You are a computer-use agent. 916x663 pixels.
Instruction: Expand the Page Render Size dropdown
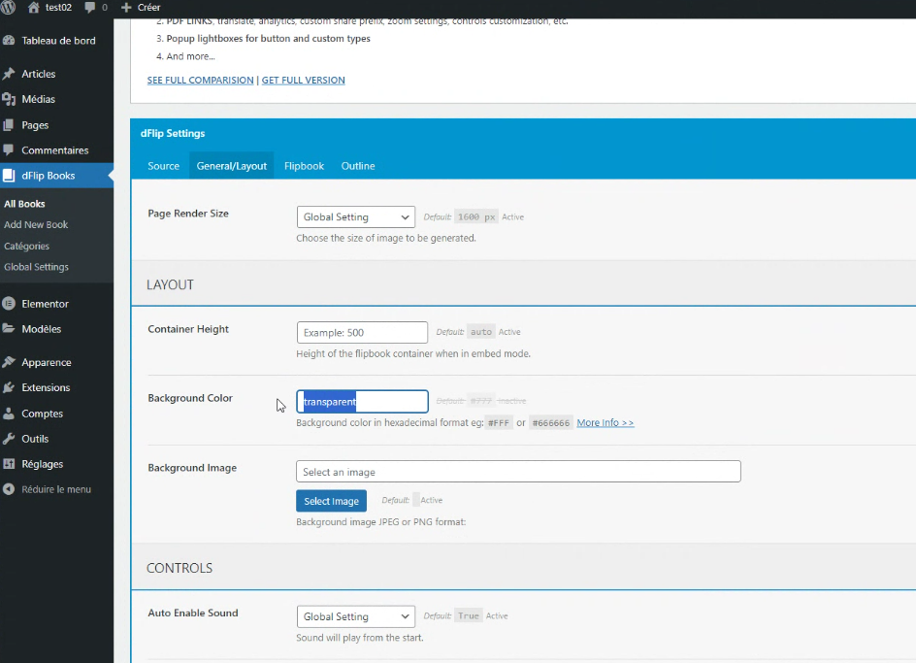[355, 217]
